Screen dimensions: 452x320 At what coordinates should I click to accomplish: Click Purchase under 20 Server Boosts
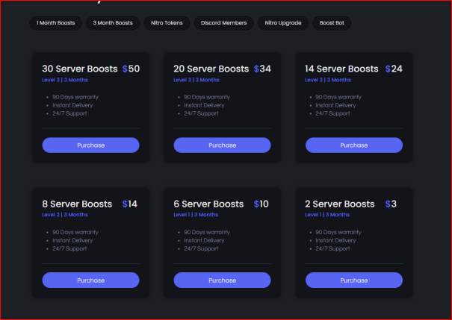(x=222, y=145)
